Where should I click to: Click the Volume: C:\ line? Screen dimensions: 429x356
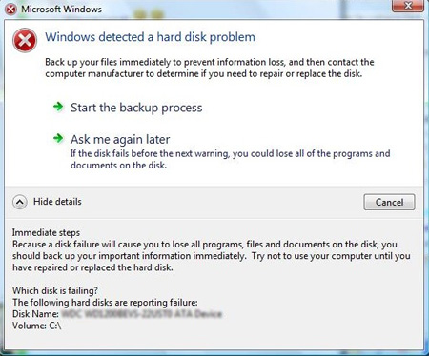37,326
